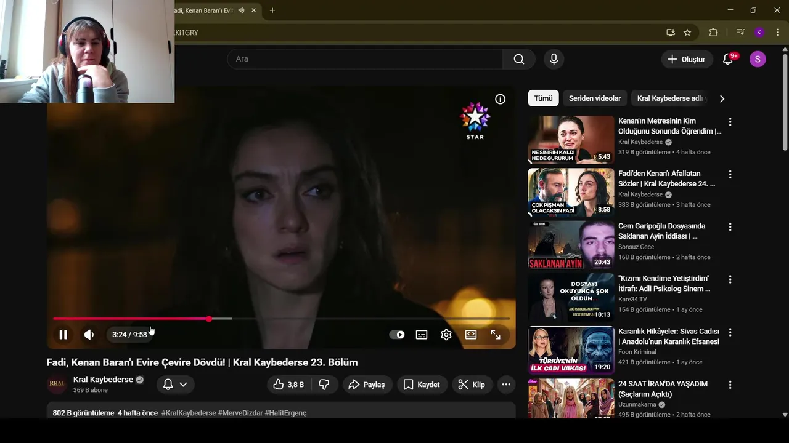
Task: Open options menu for Karanlık Hikâyeler video
Action: [x=730, y=332]
